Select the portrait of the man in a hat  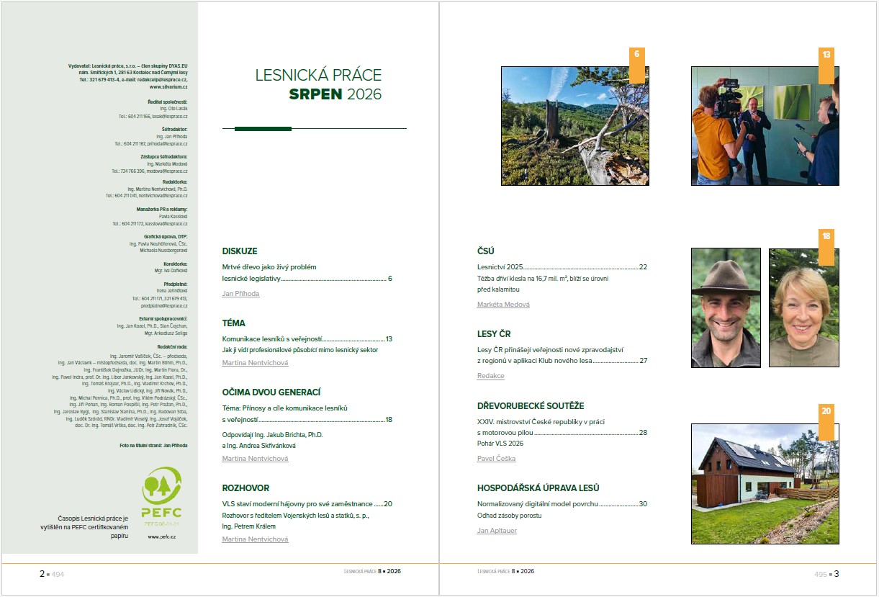[726, 308]
